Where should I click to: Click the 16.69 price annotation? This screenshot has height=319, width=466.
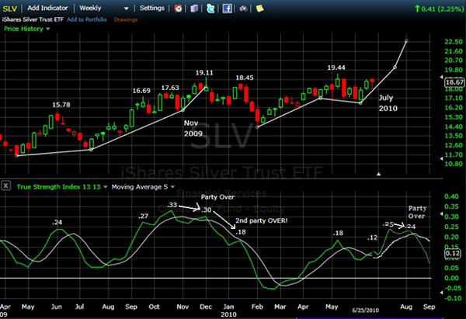141,91
